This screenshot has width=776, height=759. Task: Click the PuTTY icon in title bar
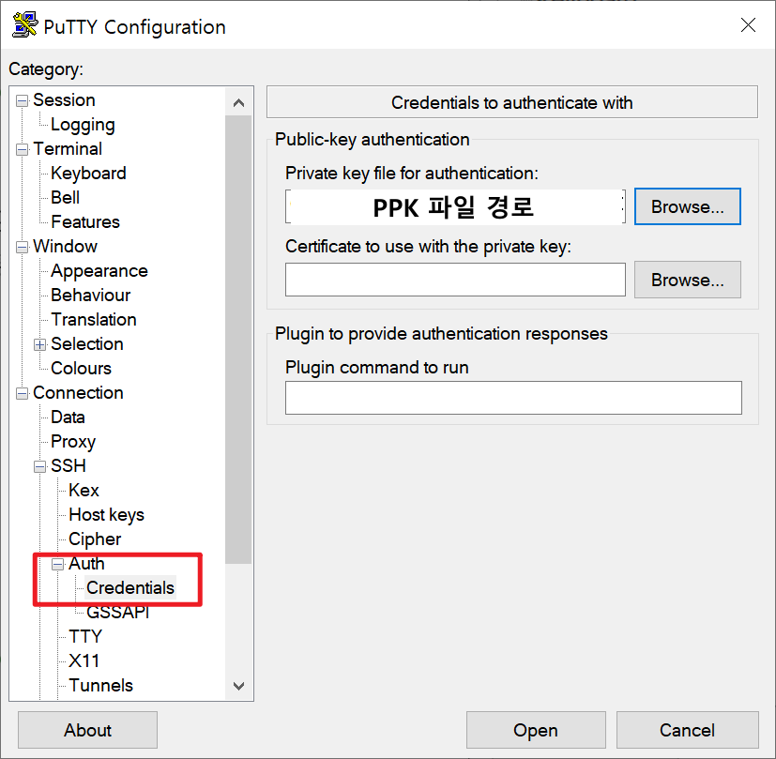coord(24,25)
